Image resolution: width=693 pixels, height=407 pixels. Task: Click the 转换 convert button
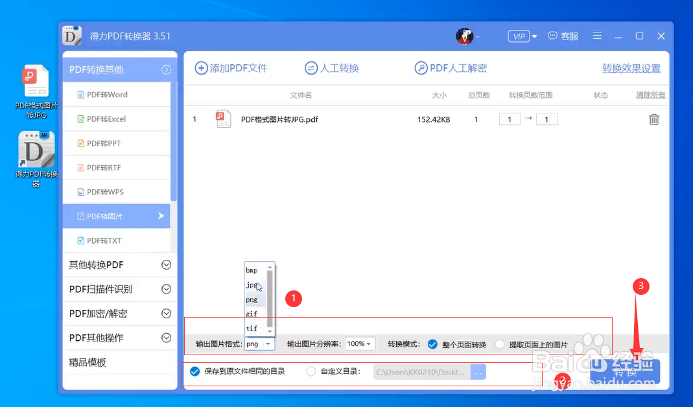click(x=625, y=371)
